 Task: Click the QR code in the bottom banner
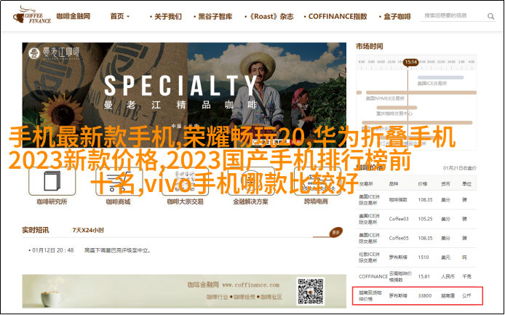tap(311, 291)
